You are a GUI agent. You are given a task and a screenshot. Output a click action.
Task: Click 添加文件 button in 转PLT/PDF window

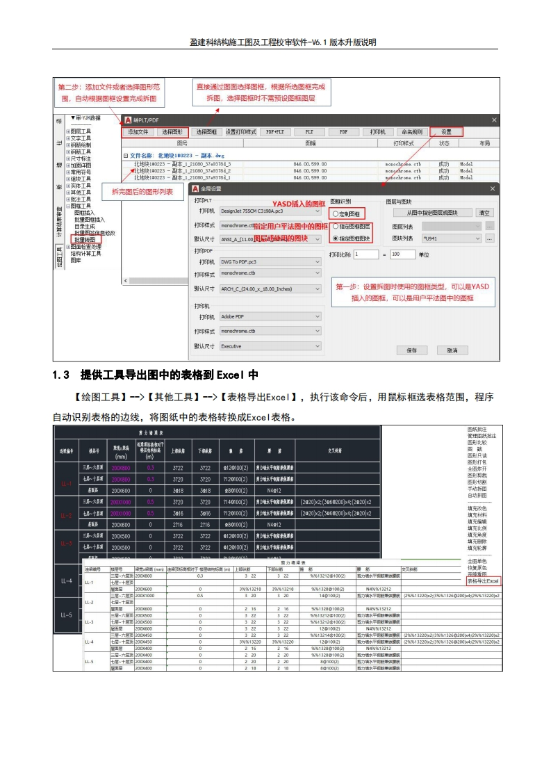[x=138, y=132]
